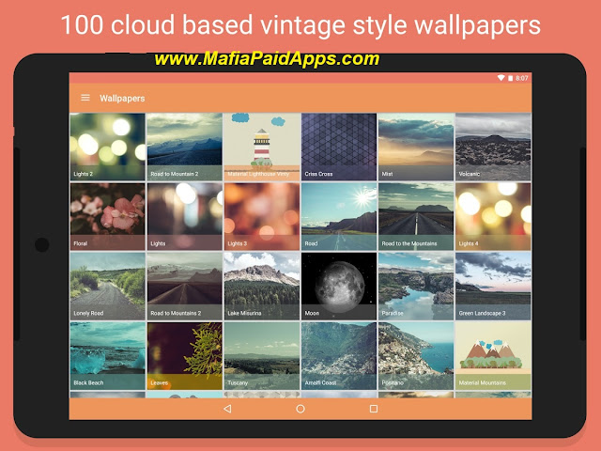Open the Mist wallpaper

point(416,147)
